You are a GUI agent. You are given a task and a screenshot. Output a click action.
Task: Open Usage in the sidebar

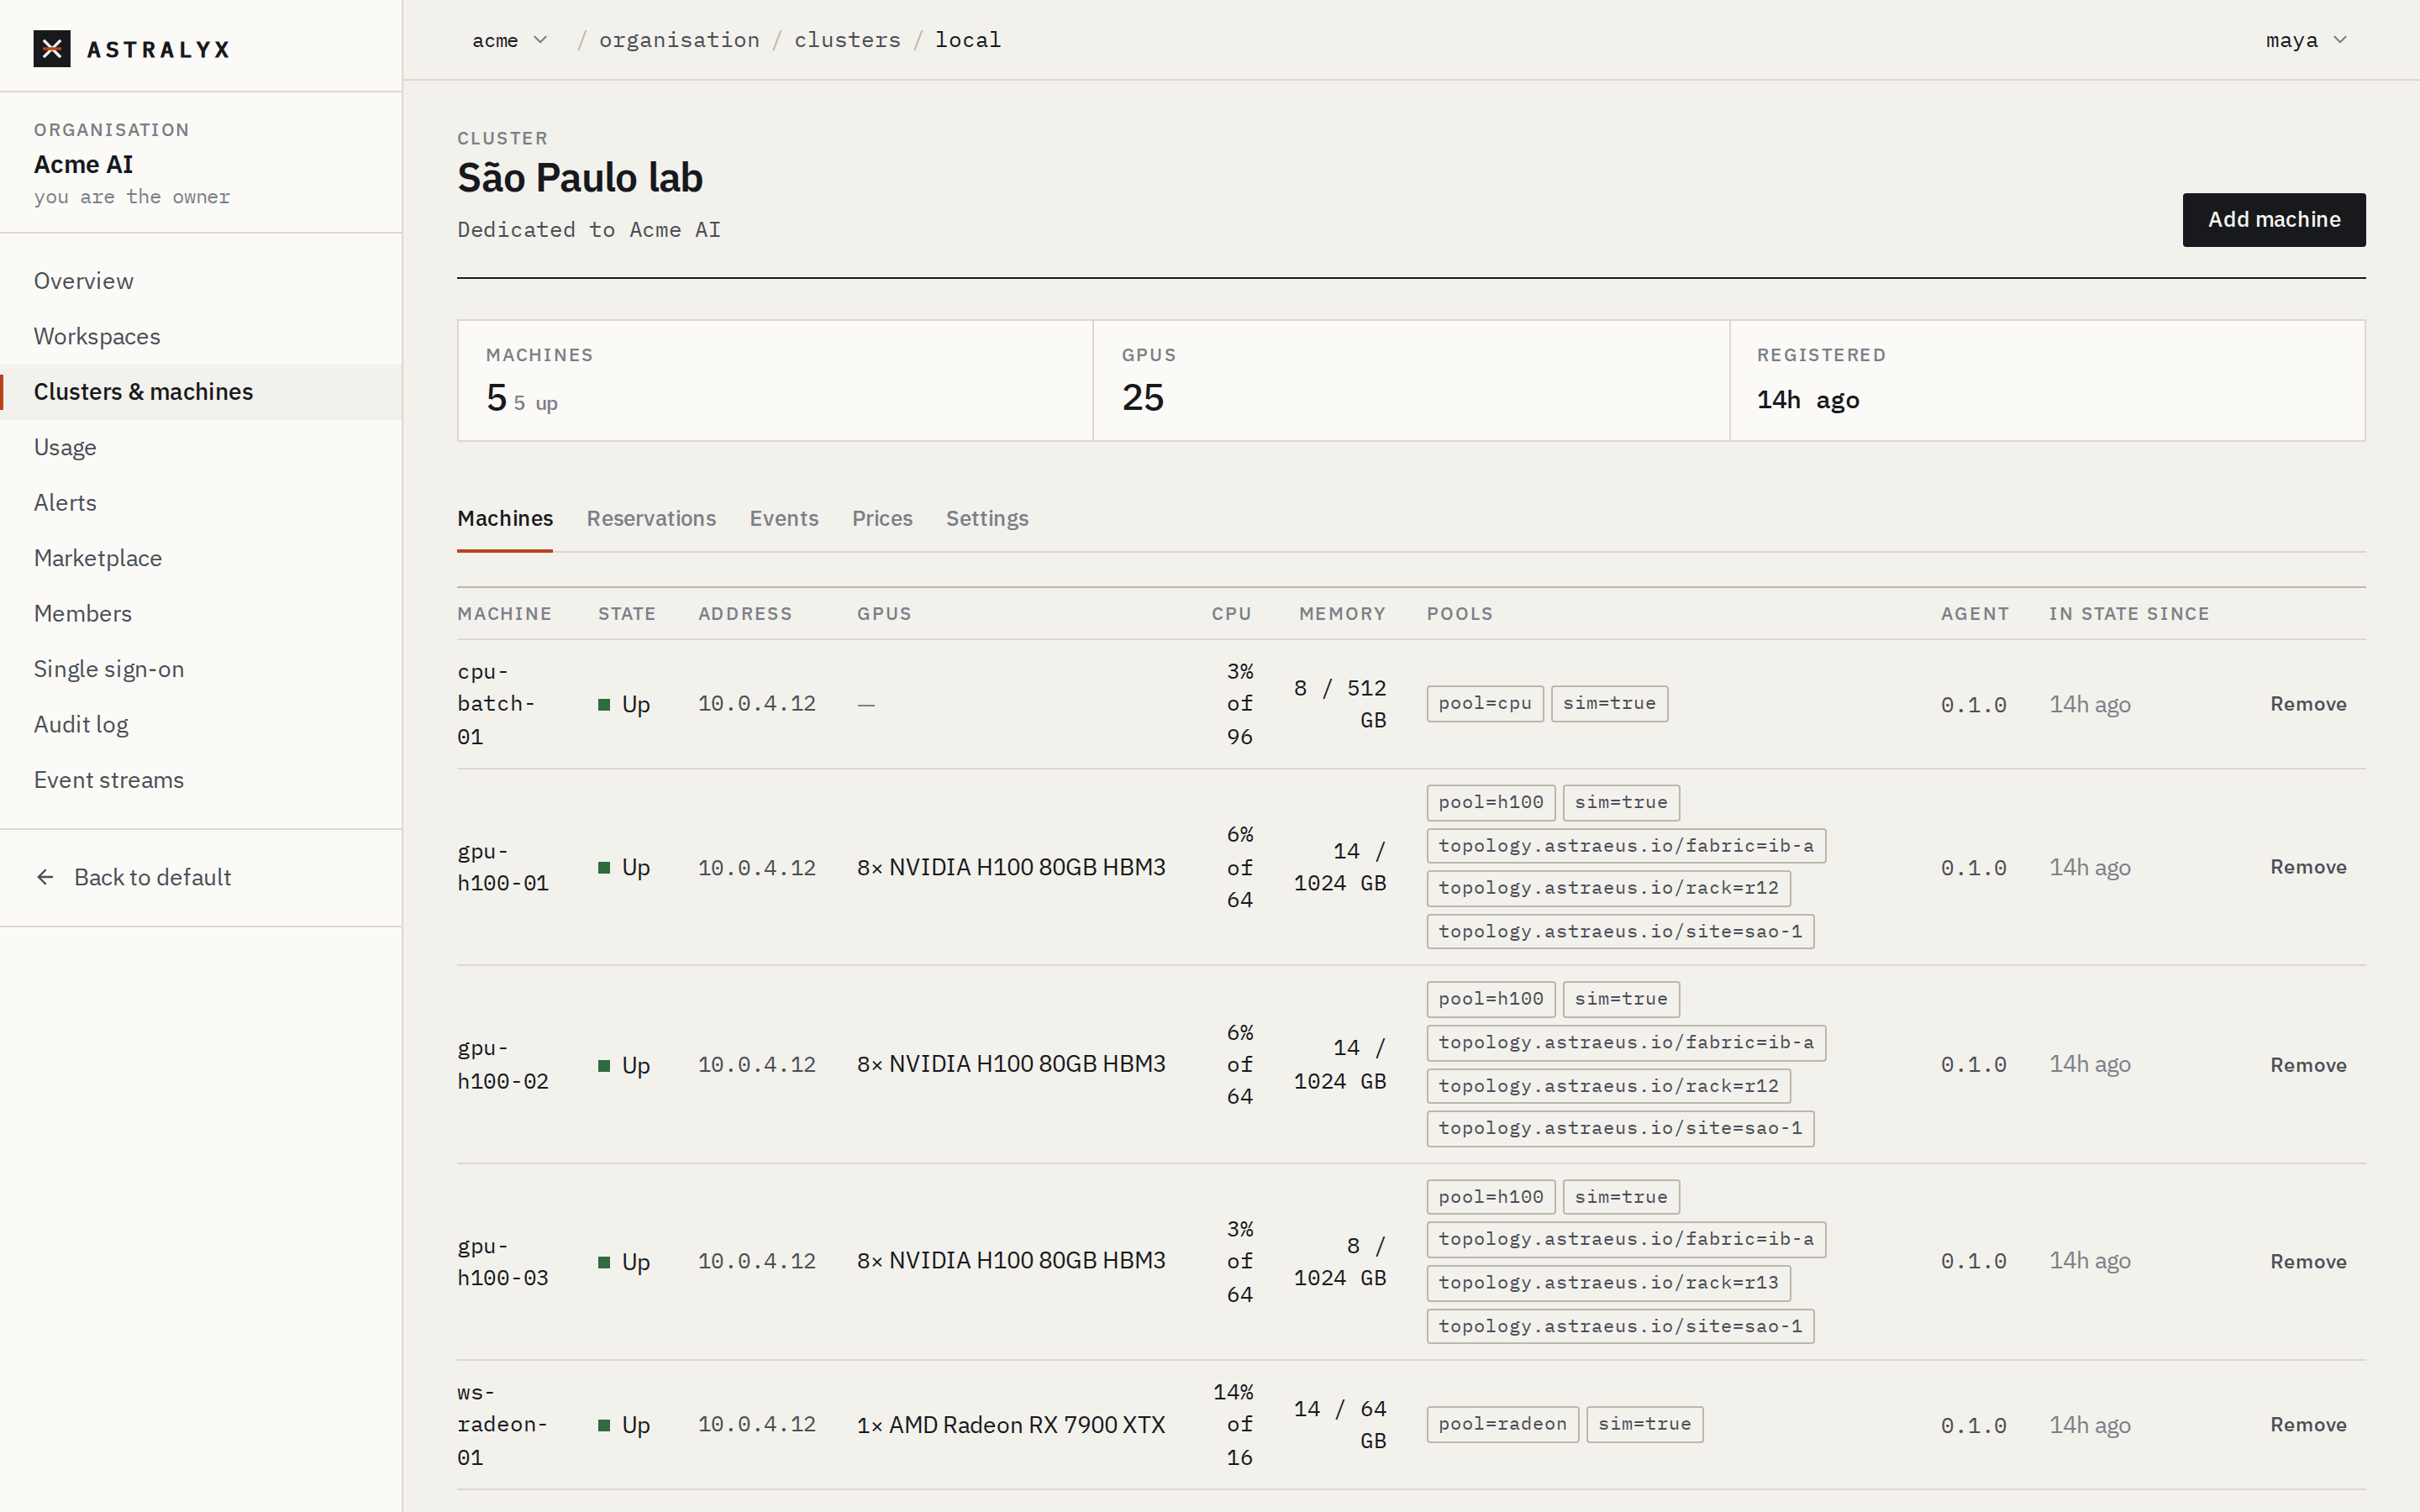tap(200, 447)
